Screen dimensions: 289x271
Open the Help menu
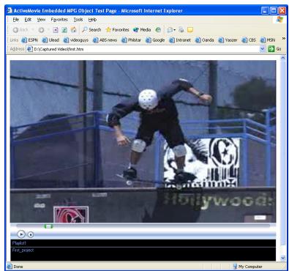(x=92, y=20)
